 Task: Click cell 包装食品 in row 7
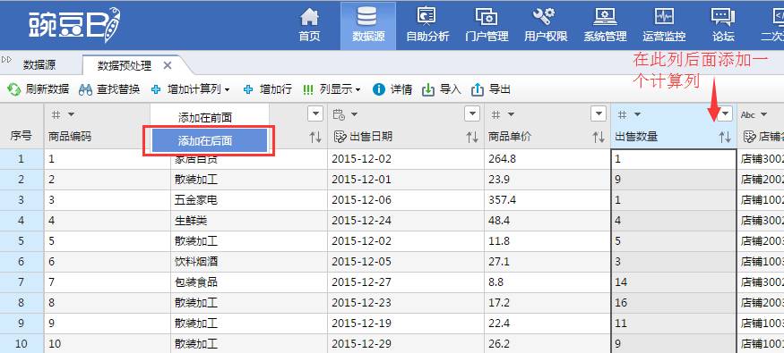pos(249,282)
